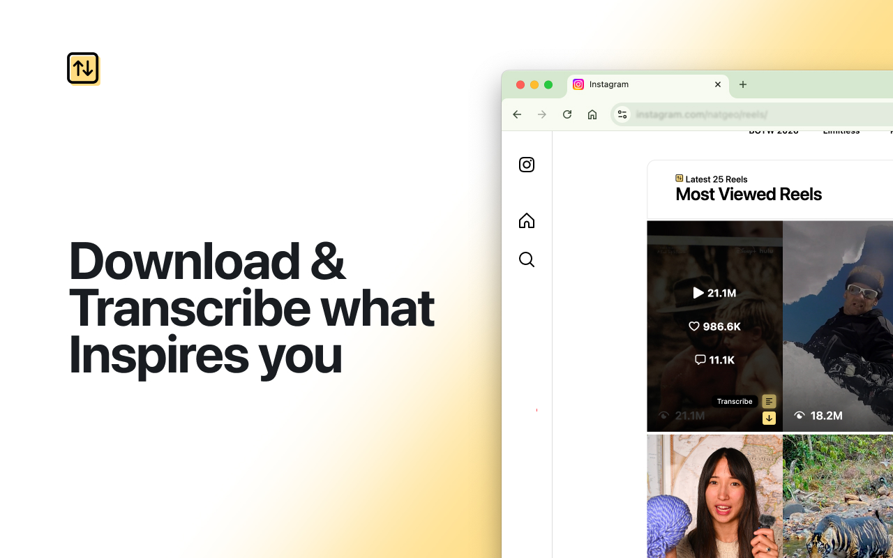Open the Limitless highlight

[841, 130]
